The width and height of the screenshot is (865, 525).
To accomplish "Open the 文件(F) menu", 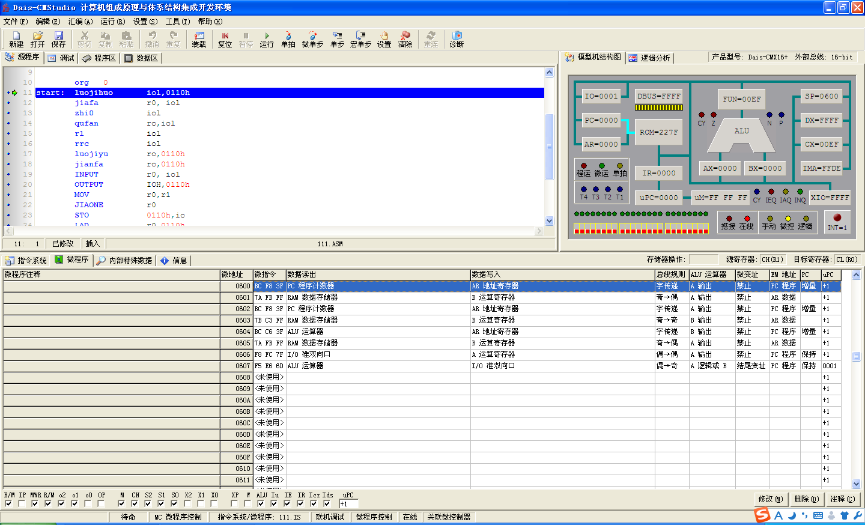I will tap(16, 22).
